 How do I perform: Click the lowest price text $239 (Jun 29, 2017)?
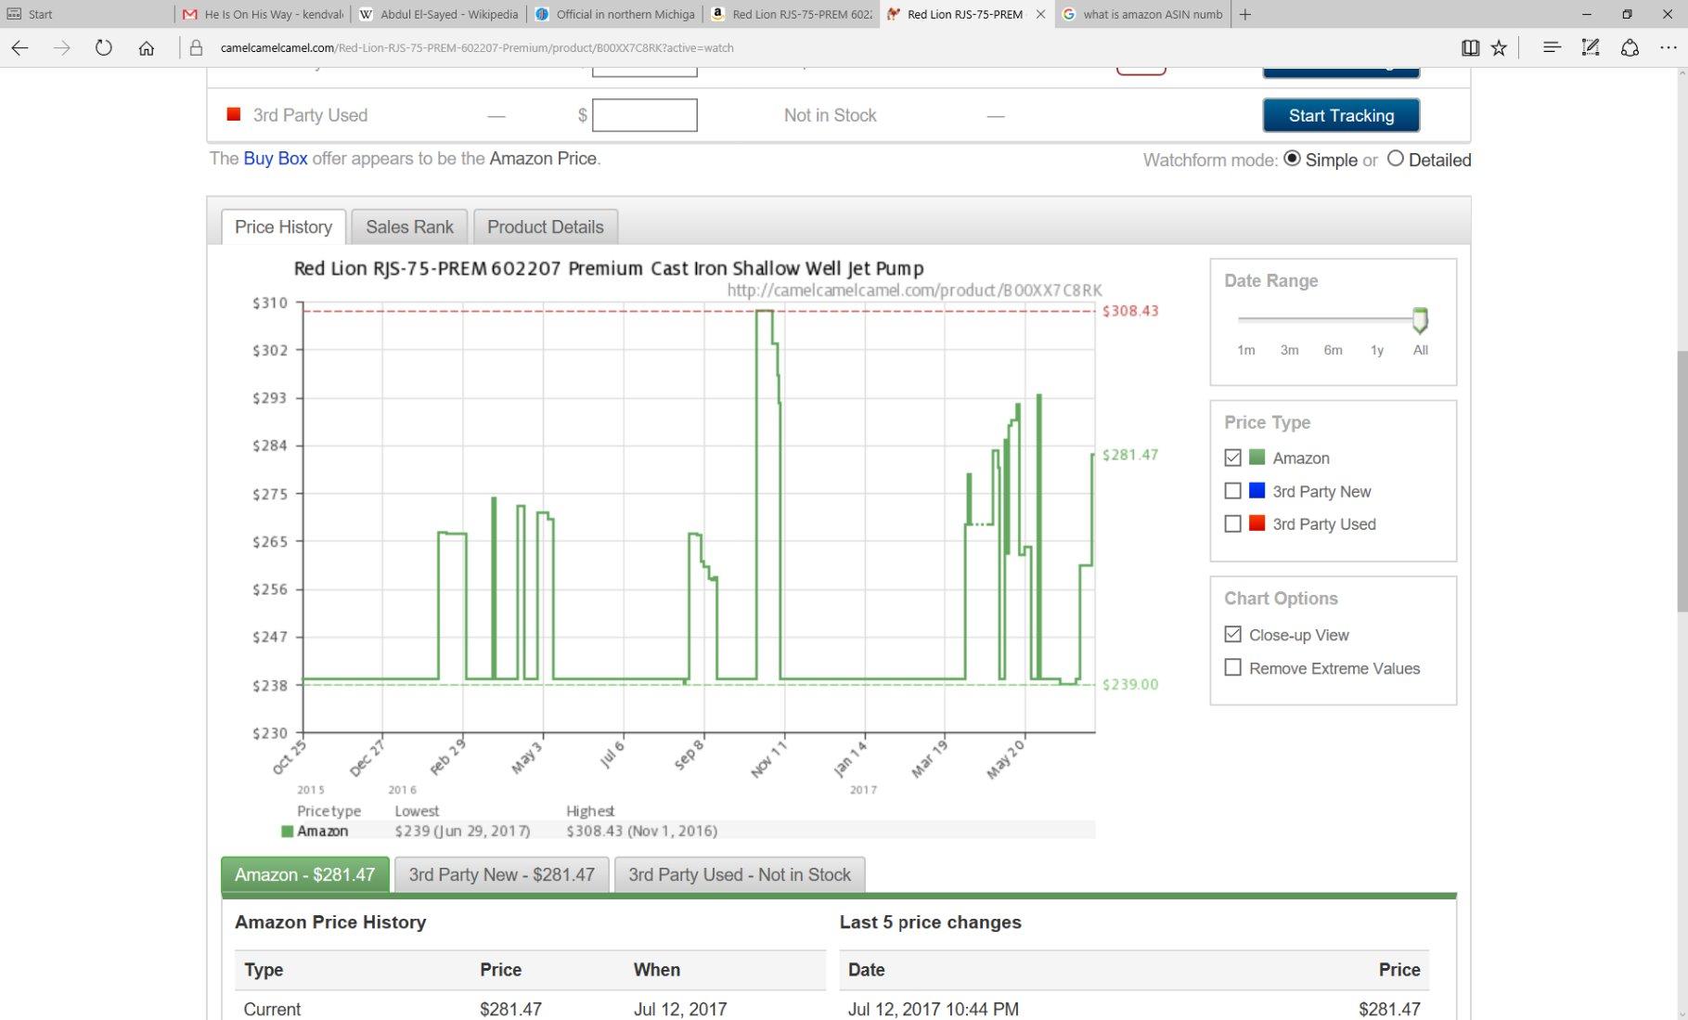pyautogui.click(x=462, y=831)
